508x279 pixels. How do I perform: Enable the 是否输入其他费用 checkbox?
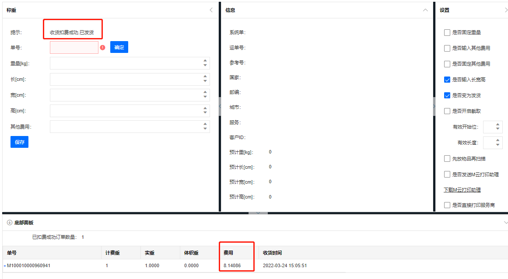[x=447, y=48]
